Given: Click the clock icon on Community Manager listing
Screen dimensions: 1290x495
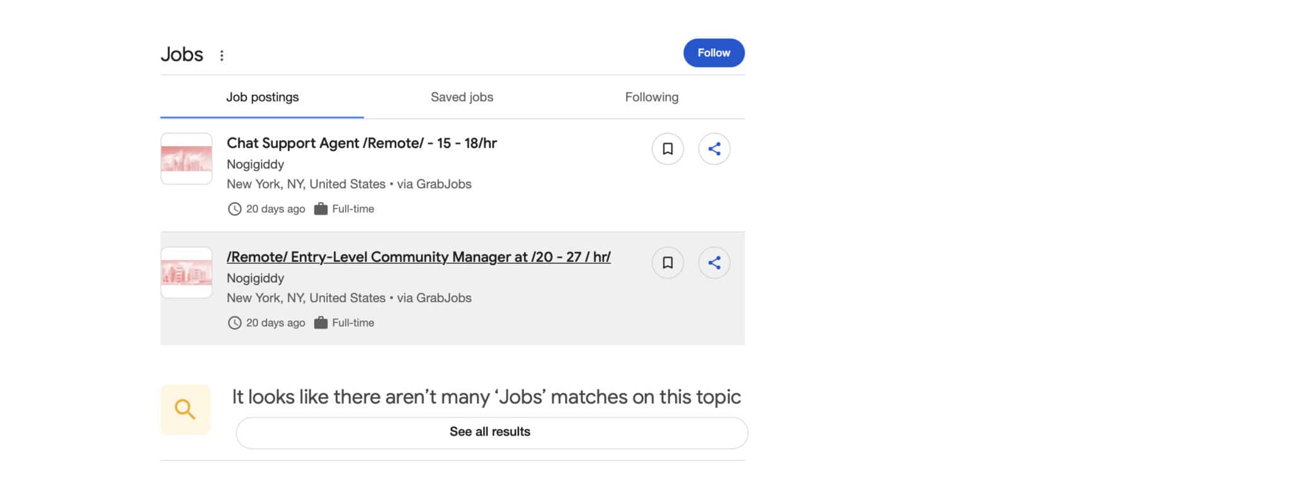Looking at the screenshot, I should point(234,322).
